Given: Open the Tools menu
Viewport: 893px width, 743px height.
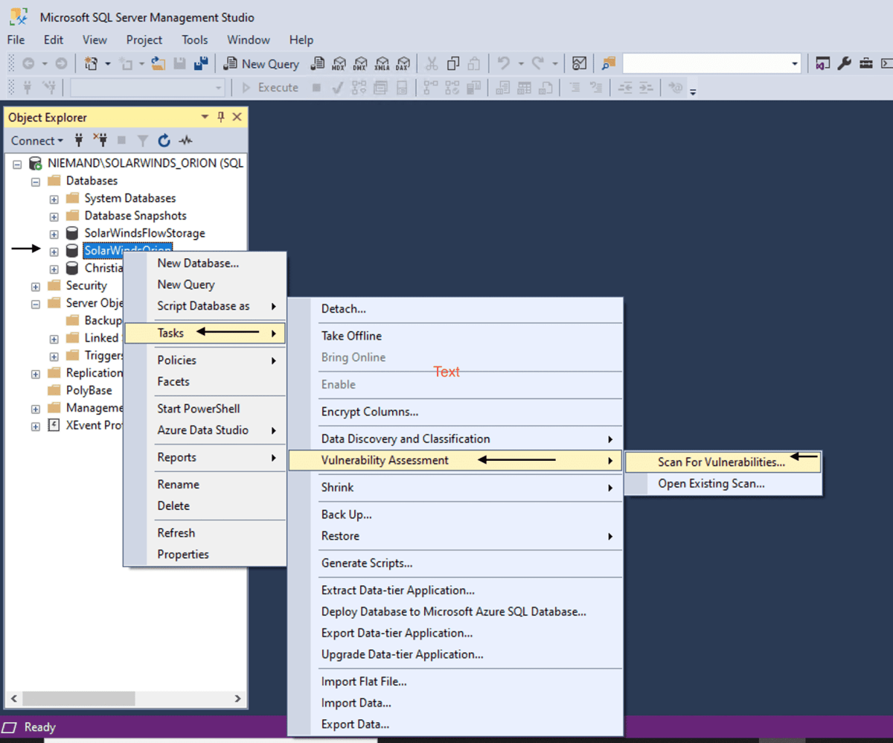Looking at the screenshot, I should click(x=195, y=39).
